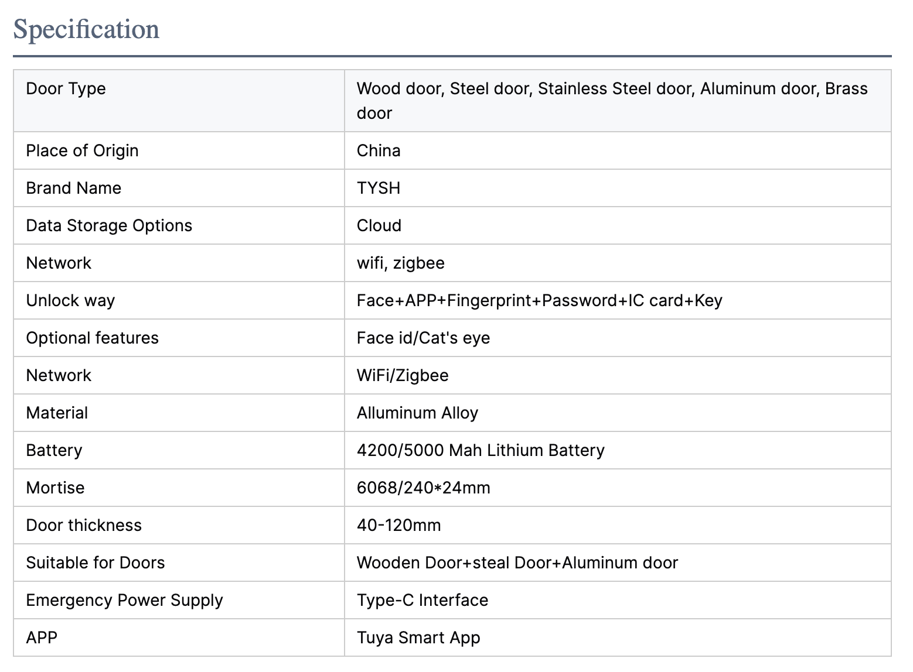Viewport: 913px width, 672px height.
Task: Select the 40-120mm door thickness value
Action: coord(398,526)
